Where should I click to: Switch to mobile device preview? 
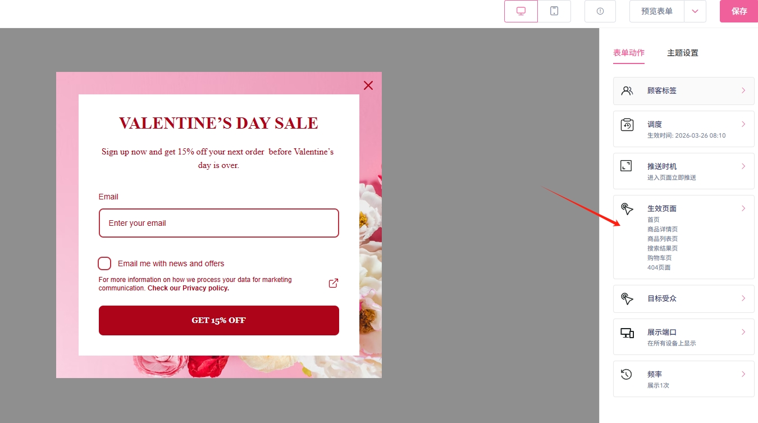[x=554, y=11]
